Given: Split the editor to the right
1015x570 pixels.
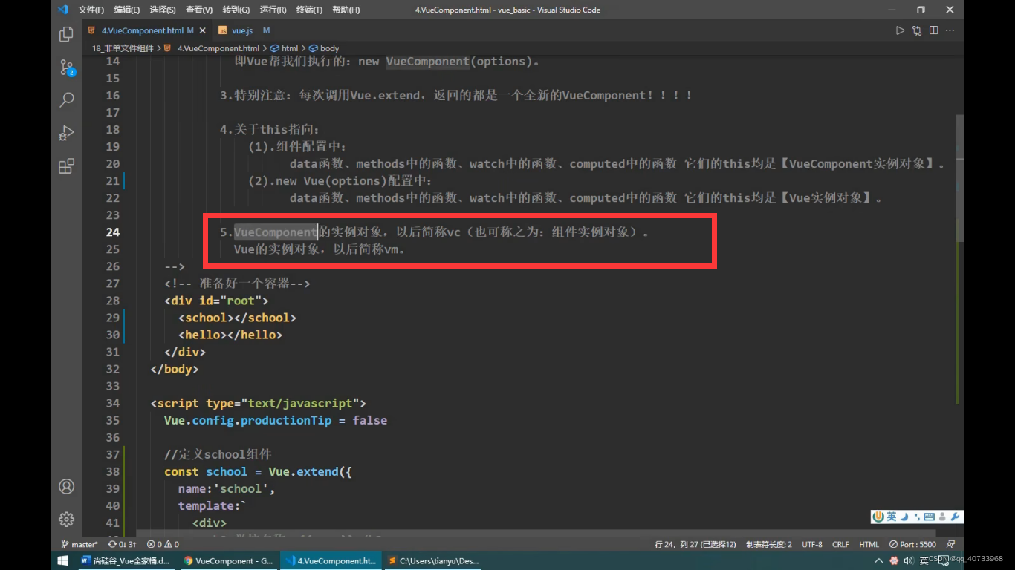Looking at the screenshot, I should [x=933, y=30].
